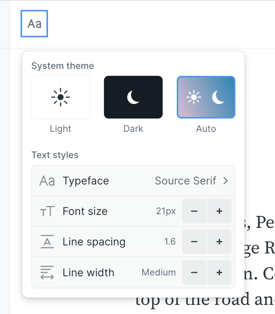Viewport: 275px width, 314px height.
Task: Increase font size with plus button
Action: pos(219,211)
